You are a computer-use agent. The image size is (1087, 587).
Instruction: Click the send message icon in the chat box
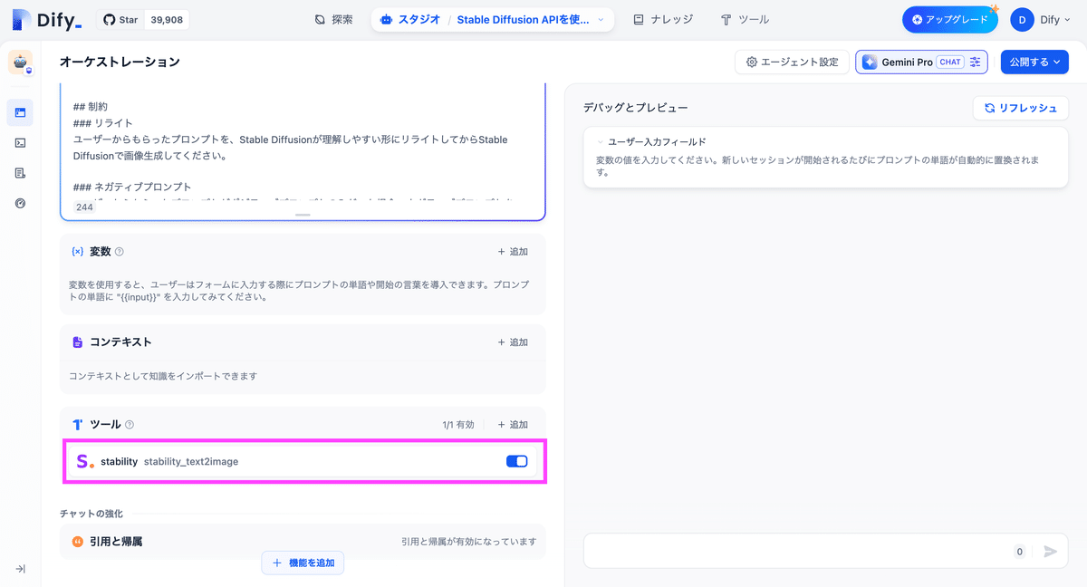[1050, 551]
